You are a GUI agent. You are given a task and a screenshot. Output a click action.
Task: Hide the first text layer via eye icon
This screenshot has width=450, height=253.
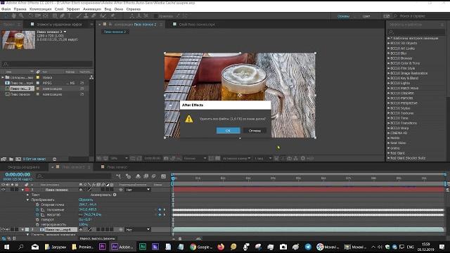tap(3, 190)
